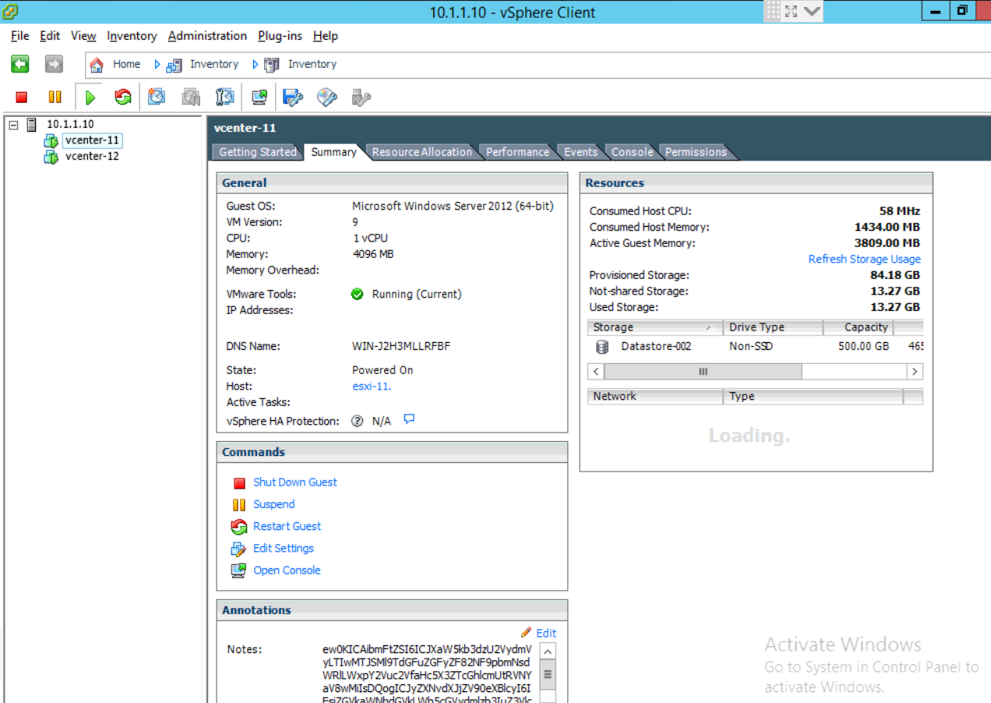Select the vcenter-12 virtual machine
991x703 pixels.
(92, 156)
